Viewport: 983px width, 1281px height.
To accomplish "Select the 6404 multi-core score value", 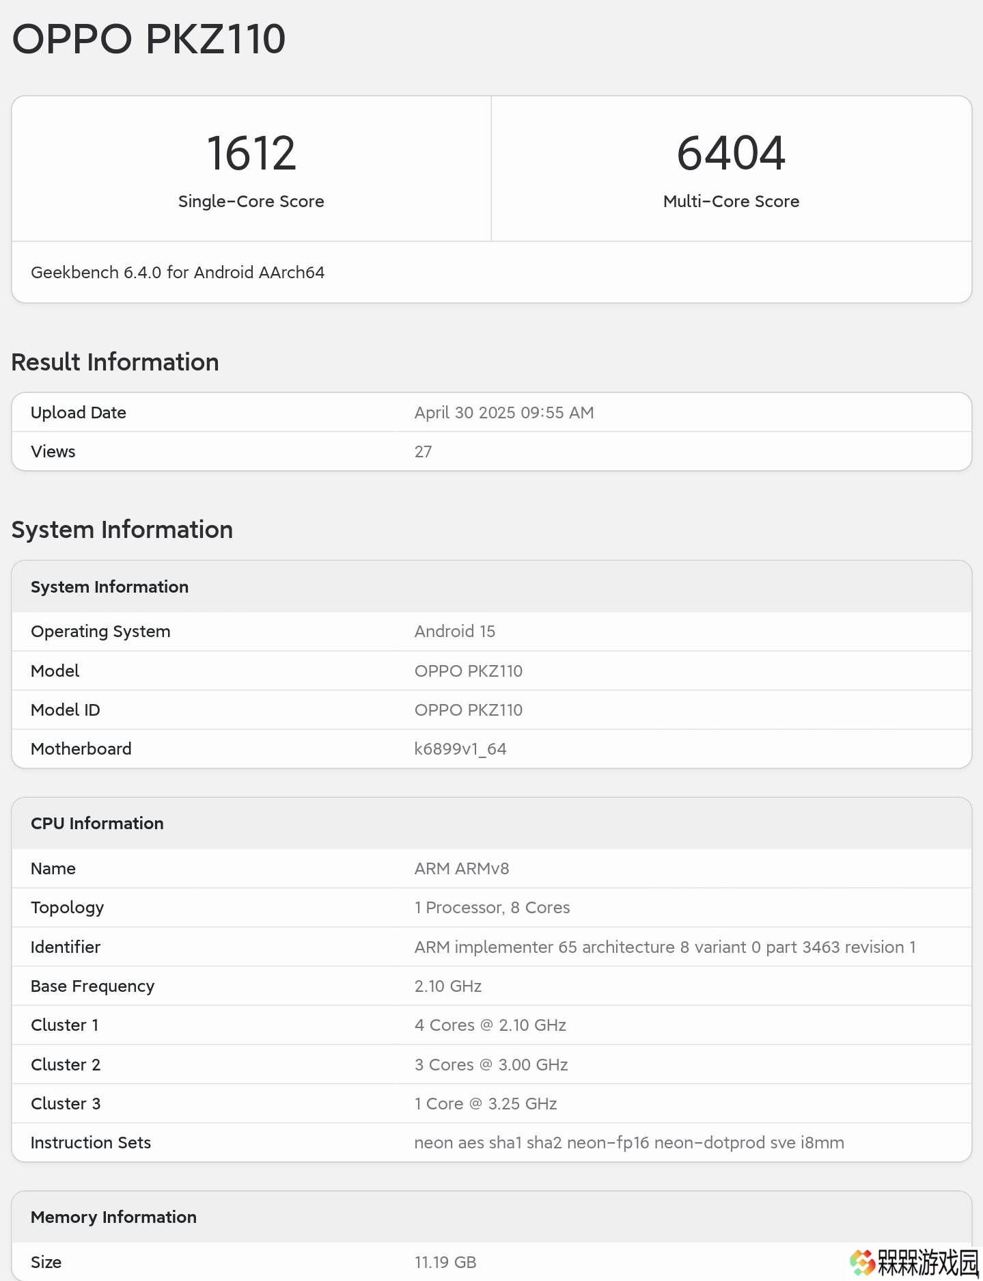I will click(731, 153).
